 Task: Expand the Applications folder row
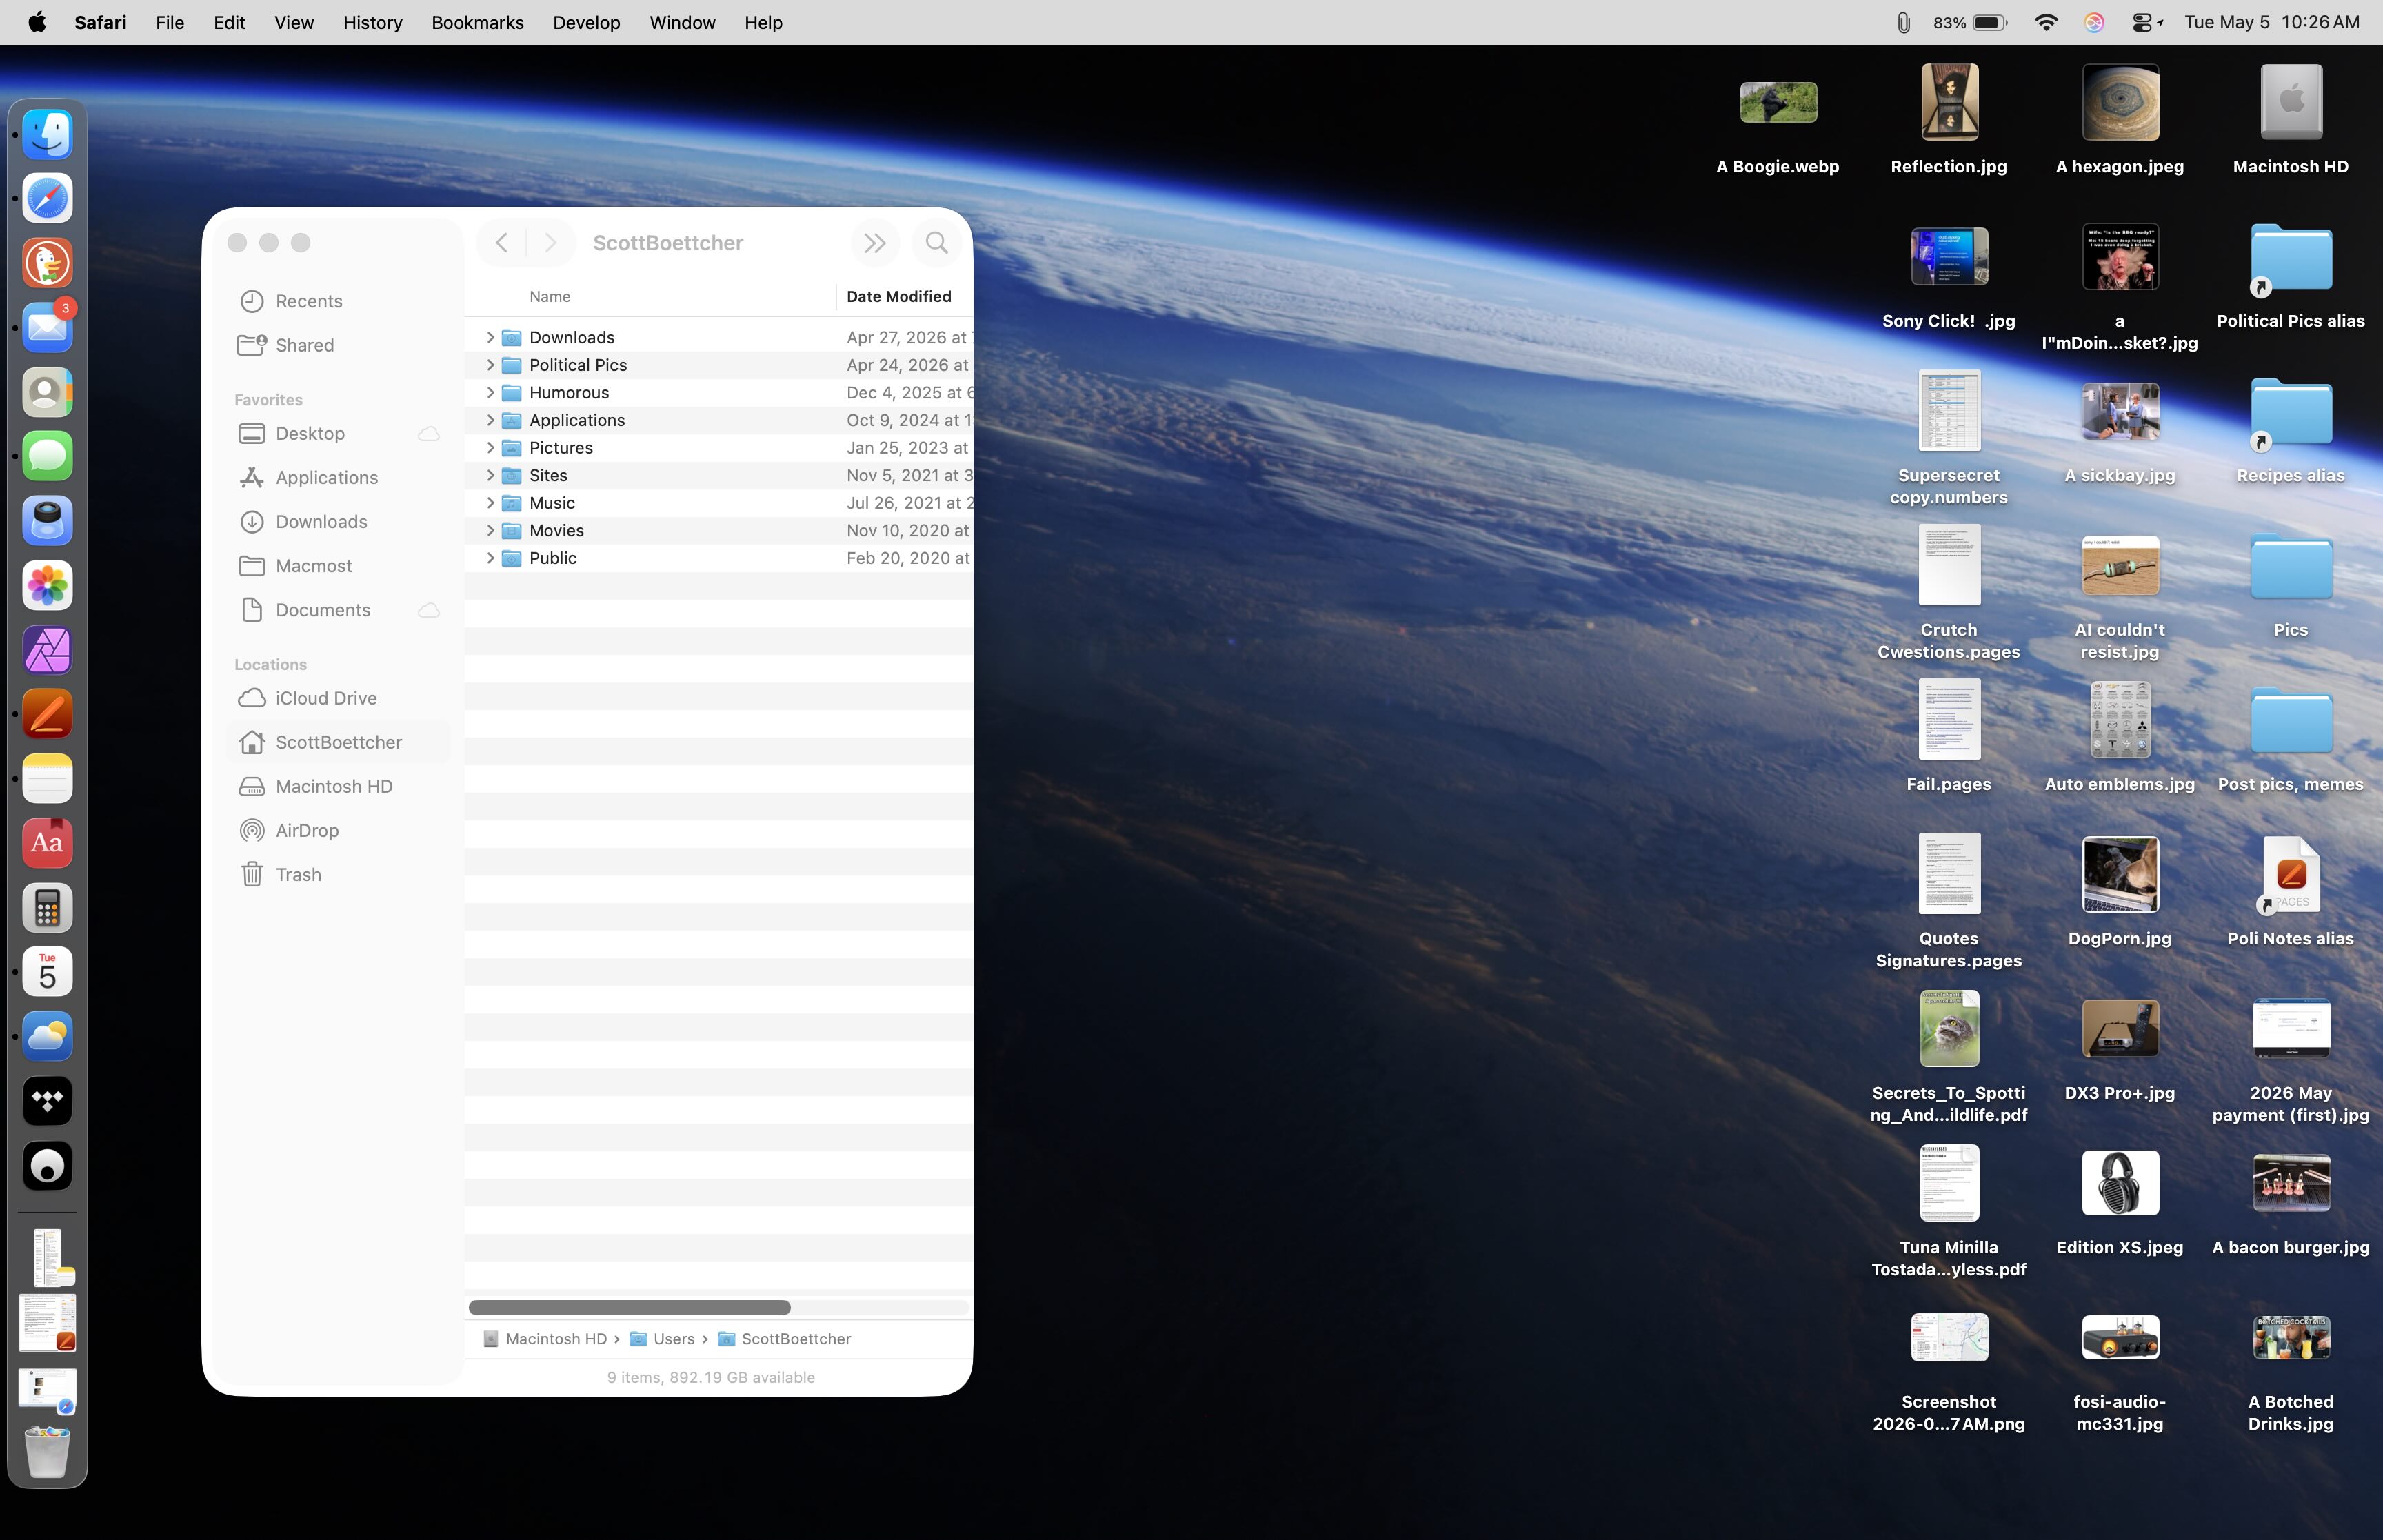pos(490,420)
